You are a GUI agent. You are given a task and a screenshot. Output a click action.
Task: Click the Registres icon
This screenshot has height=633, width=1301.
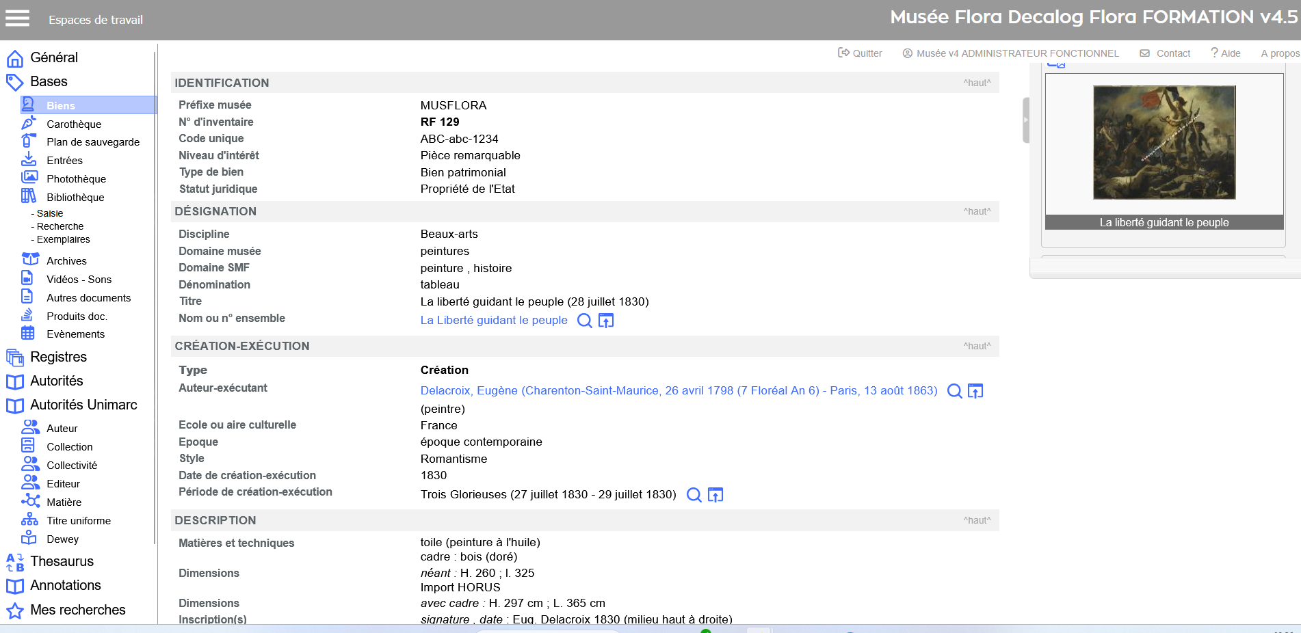[x=15, y=357]
